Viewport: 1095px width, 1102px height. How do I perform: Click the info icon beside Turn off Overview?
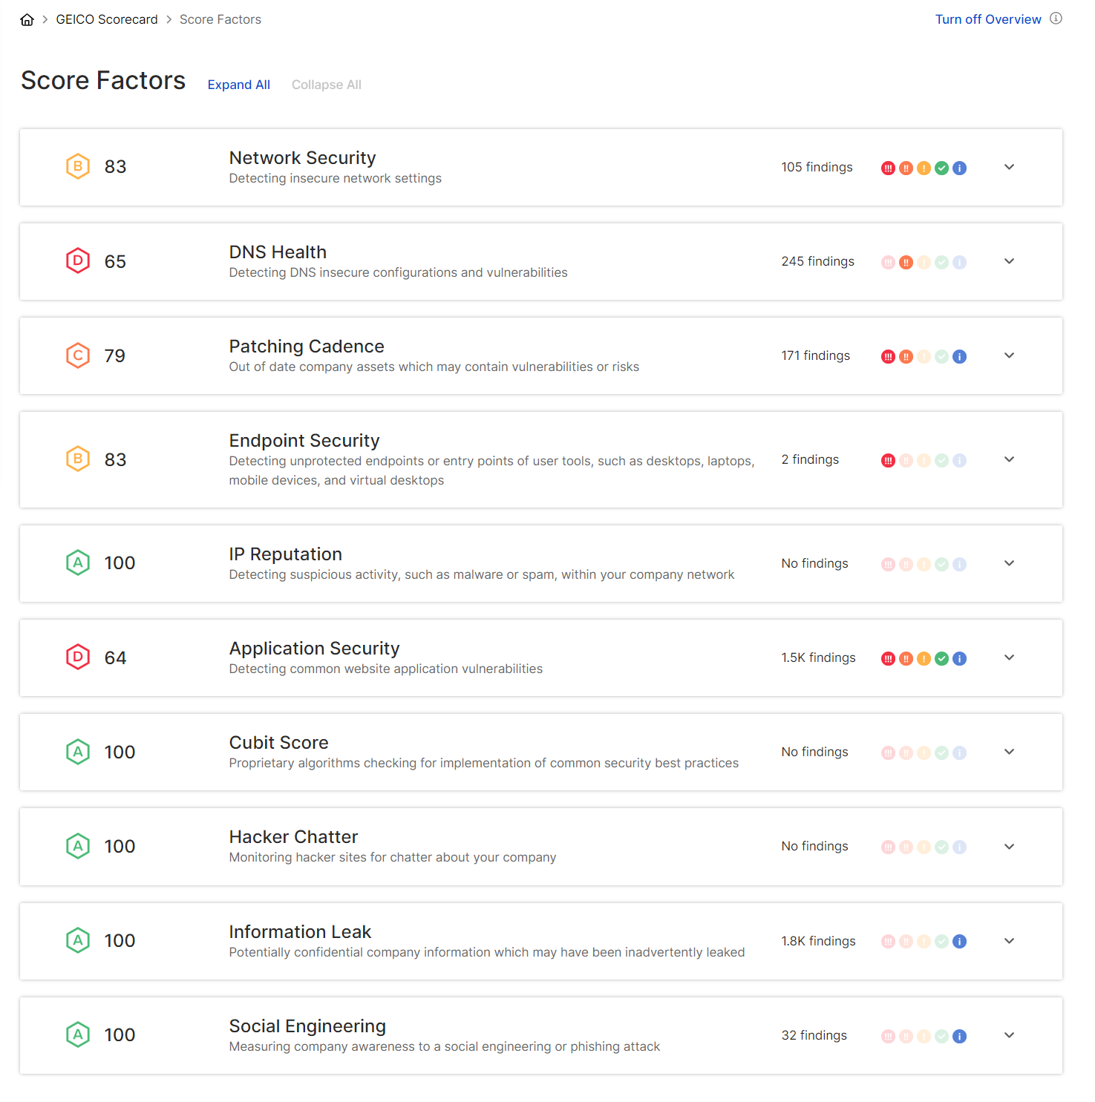tap(1056, 19)
